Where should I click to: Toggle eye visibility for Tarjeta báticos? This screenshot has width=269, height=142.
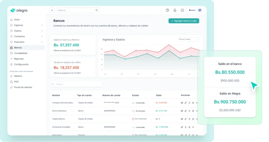pyautogui.click(x=182, y=119)
